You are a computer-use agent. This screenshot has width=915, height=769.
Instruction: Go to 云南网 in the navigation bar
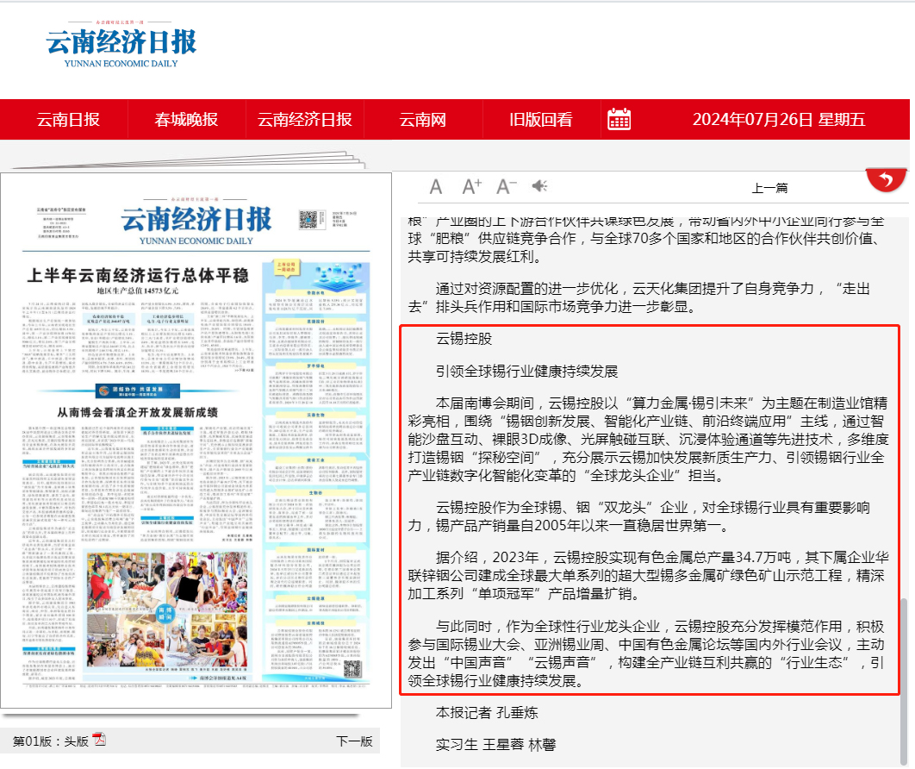[422, 120]
